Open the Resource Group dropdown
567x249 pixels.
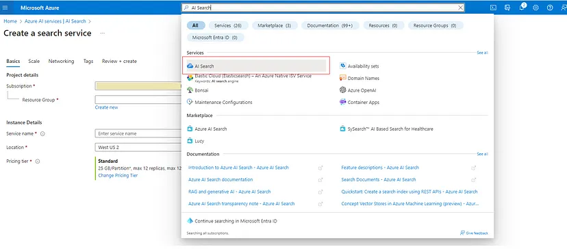[138, 100]
